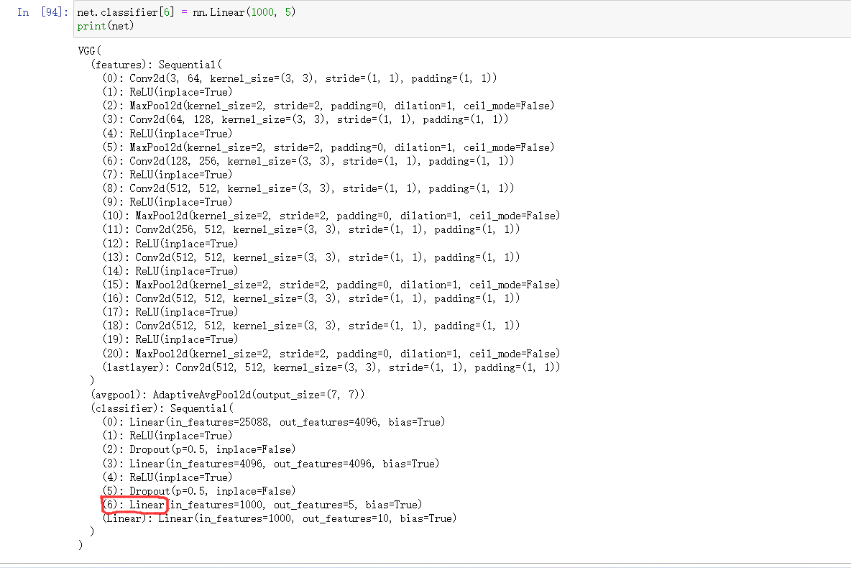851x568 pixels.
Task: Click the '(Linear): Linear(in_features=1000, out_features=10' line
Action: [x=280, y=518]
